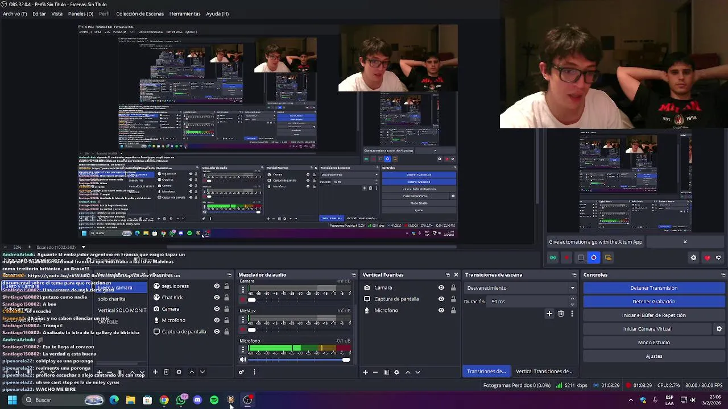Hide Captura de pantalla in Fuentes
The height and width of the screenshot is (409, 728).
click(x=217, y=332)
